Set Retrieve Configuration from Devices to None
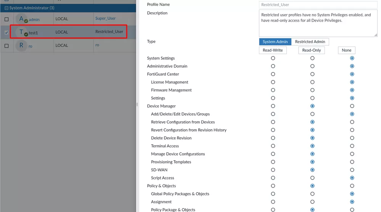This screenshot has height=212, width=381. click(x=352, y=122)
